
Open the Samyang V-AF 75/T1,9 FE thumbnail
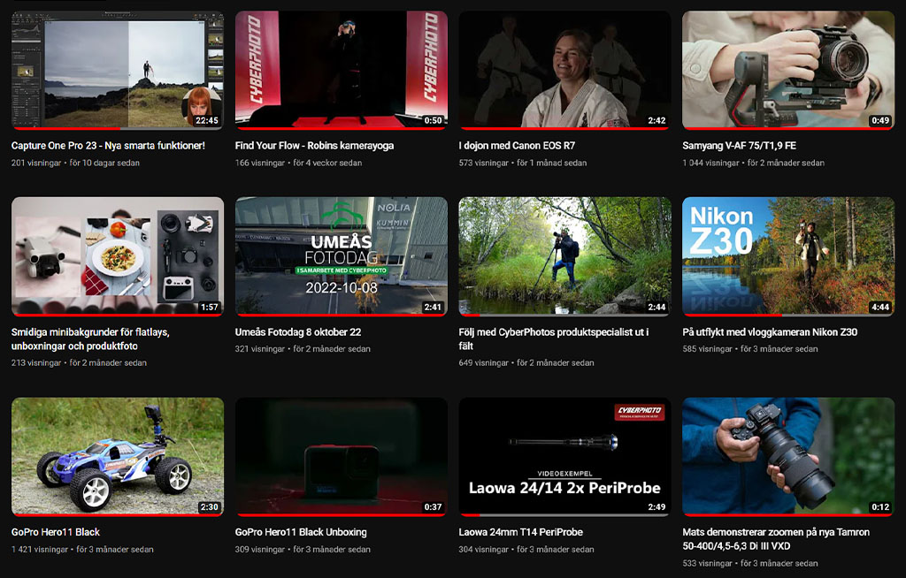(x=787, y=70)
